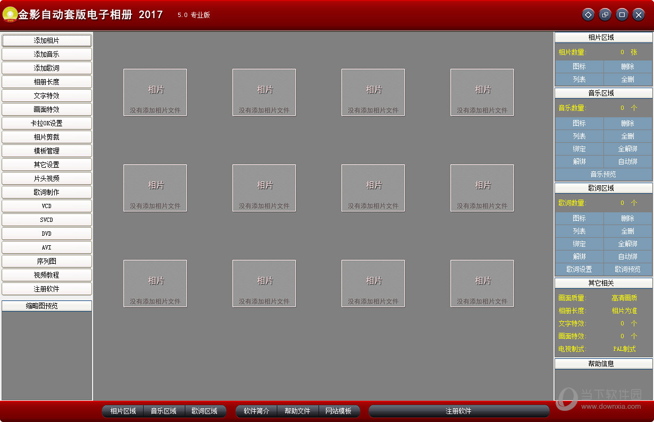654x422 pixels.
Task: Switch to 歌词区域 tab in bottom bar
Action: coord(205,411)
